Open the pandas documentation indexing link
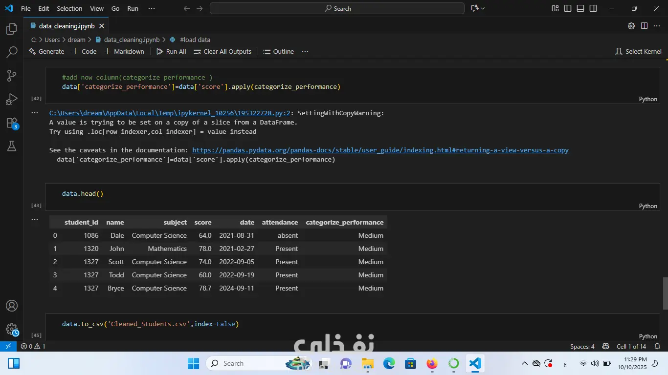Viewport: 668px width, 375px height. coord(380,150)
